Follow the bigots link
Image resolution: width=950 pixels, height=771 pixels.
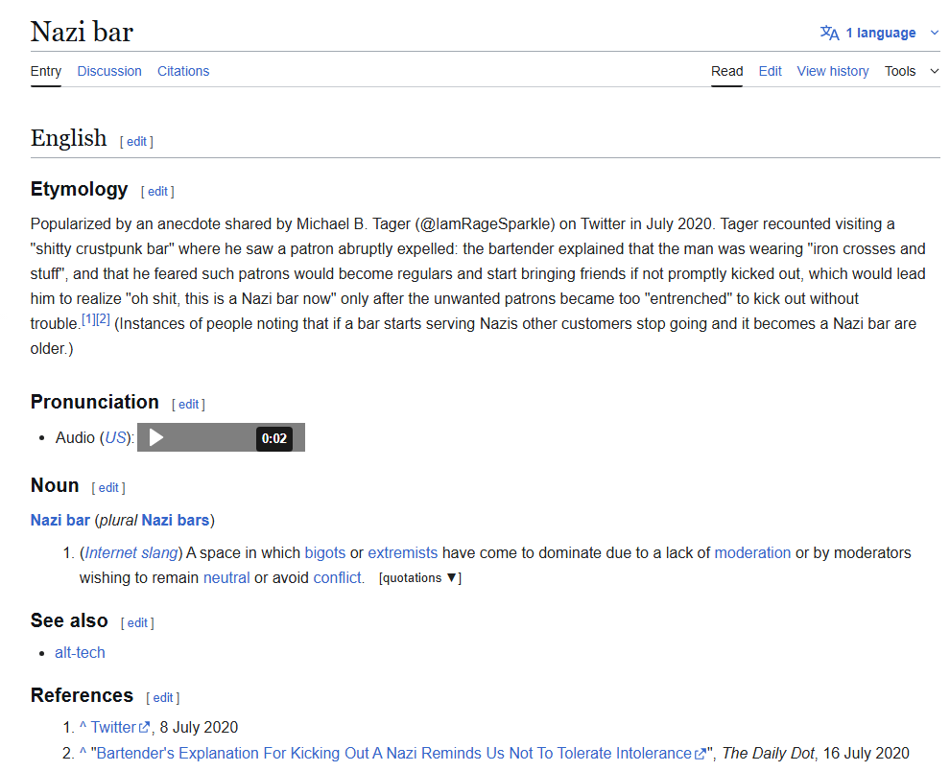(324, 553)
